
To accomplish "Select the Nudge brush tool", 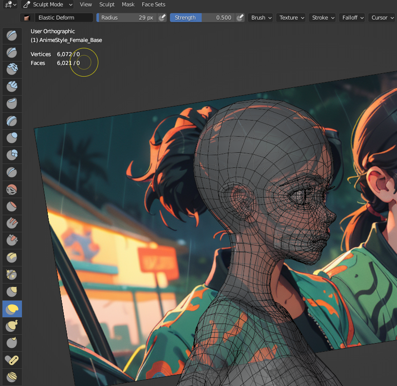I will point(12,377).
